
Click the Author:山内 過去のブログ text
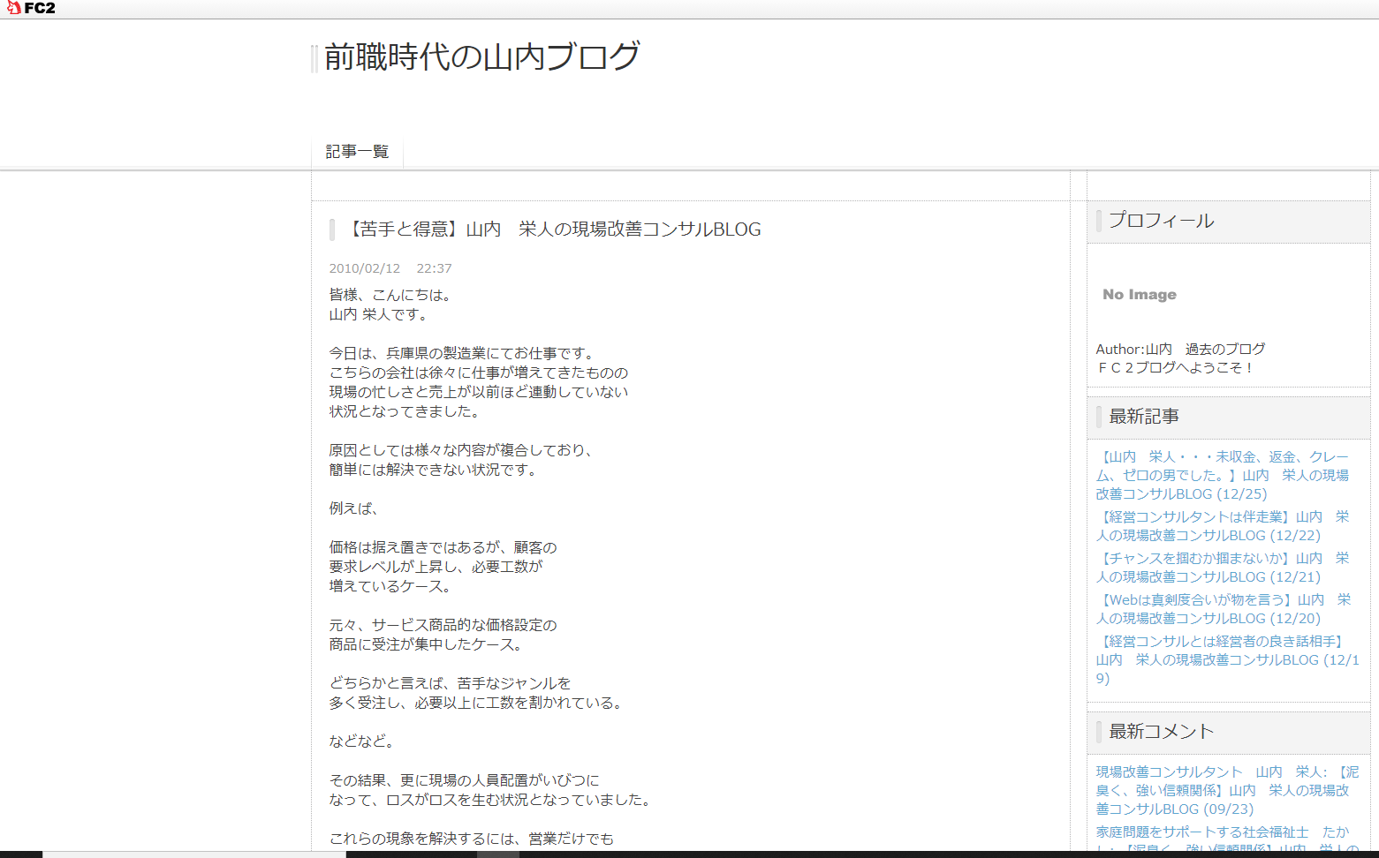coord(1180,349)
